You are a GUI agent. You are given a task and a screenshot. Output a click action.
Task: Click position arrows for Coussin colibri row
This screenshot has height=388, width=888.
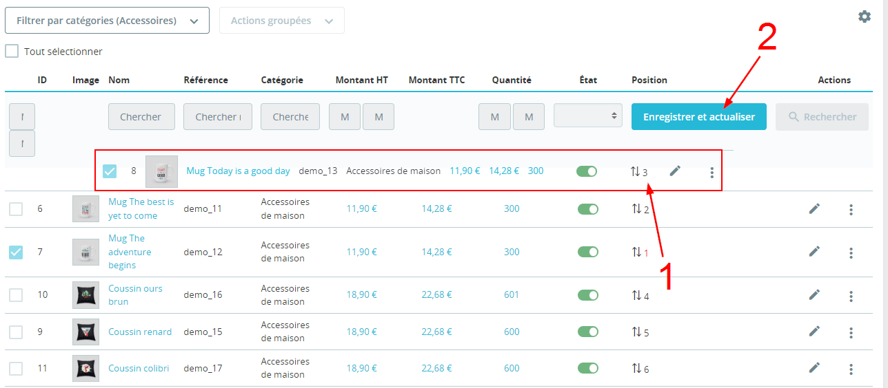pyautogui.click(x=636, y=369)
